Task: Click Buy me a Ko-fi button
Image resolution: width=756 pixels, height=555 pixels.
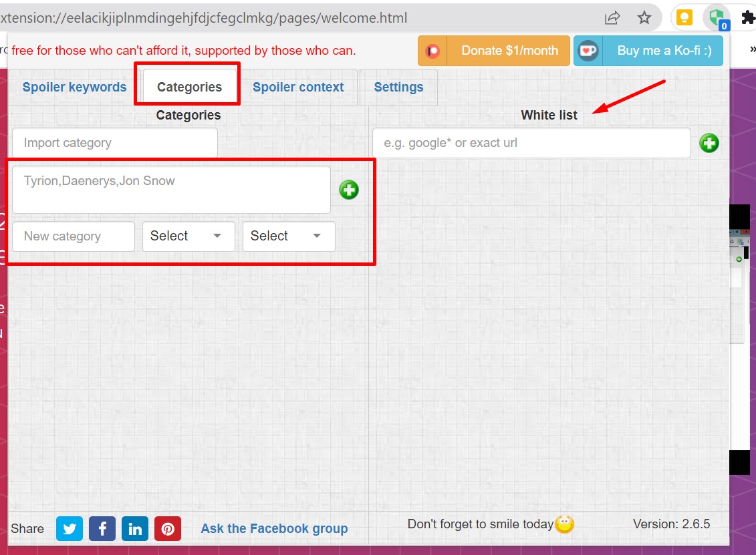Action: coord(648,51)
